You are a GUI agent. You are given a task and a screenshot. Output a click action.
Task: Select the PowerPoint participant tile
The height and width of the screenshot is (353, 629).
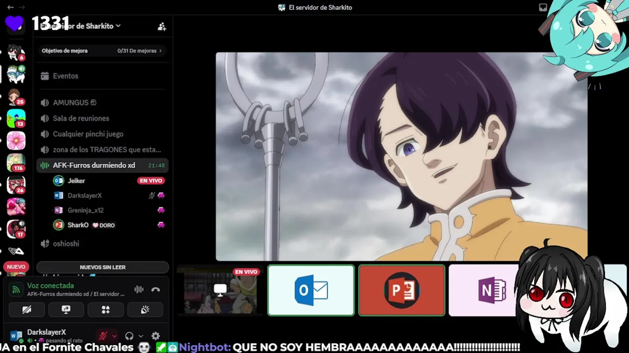402,290
